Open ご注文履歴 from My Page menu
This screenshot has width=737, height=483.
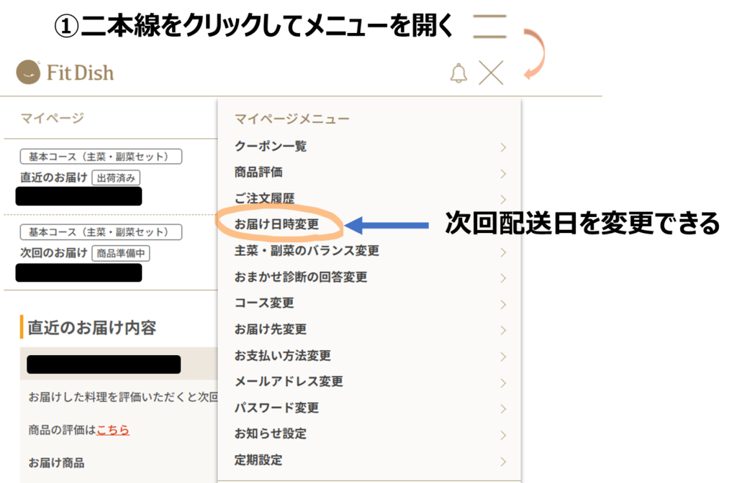point(264,198)
